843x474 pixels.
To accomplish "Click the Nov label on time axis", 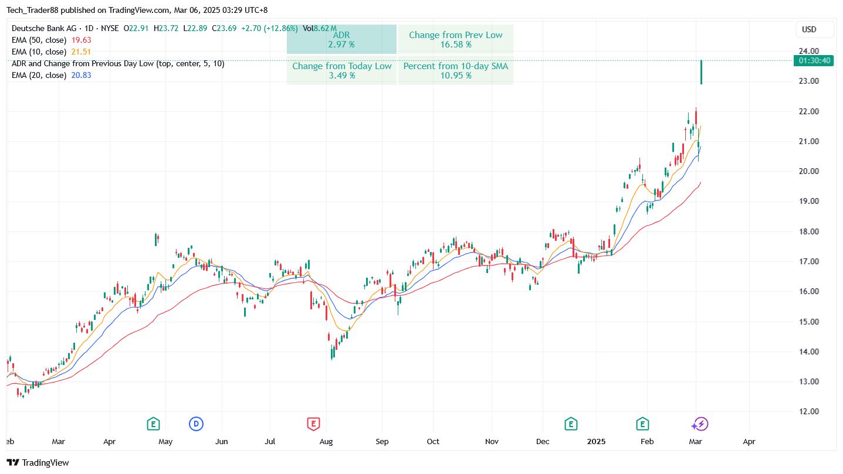I will click(x=492, y=441).
